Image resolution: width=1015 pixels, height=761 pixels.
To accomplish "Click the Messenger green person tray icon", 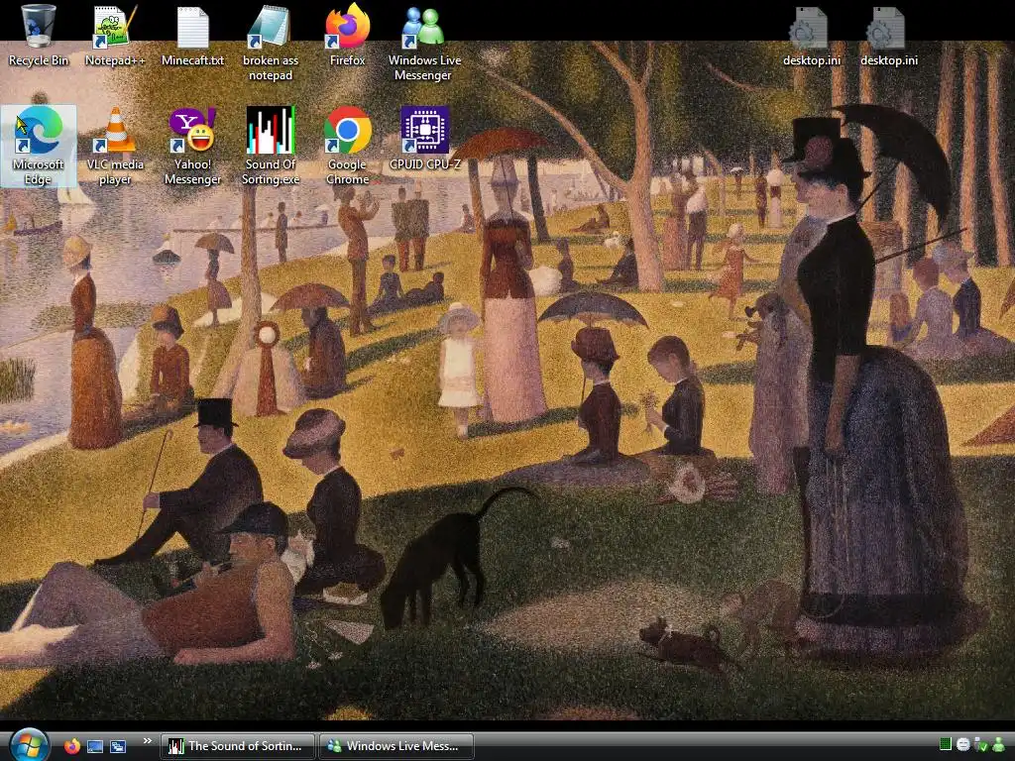I will coord(999,745).
